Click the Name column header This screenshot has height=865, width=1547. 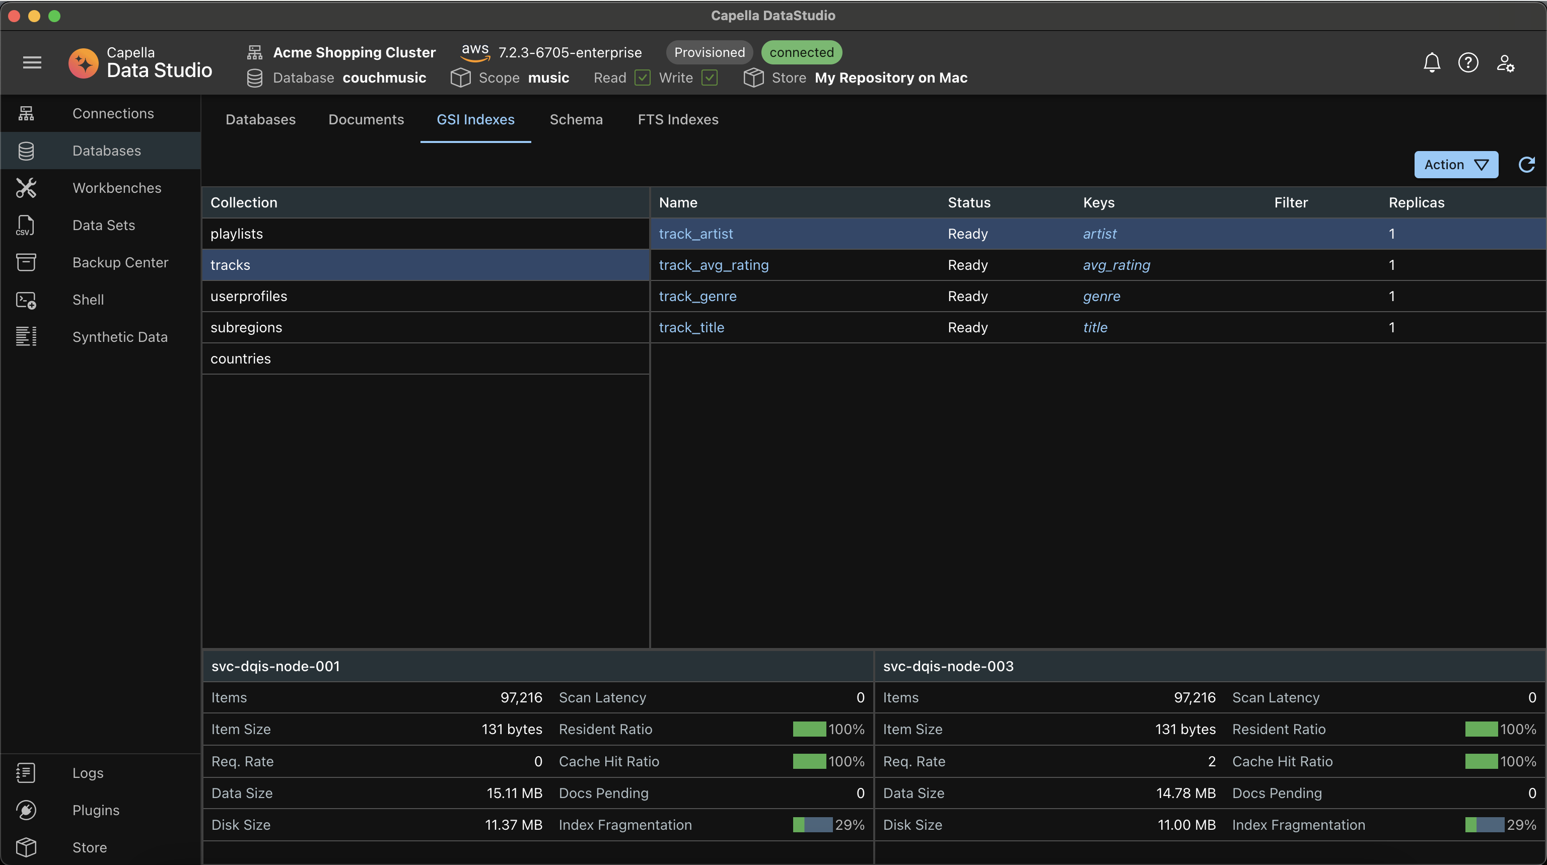click(678, 202)
